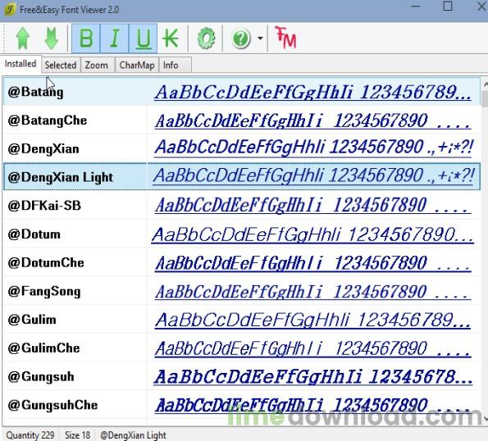The height and width of the screenshot is (441, 488).
Task: Switch to the Installed tab
Action: (21, 64)
